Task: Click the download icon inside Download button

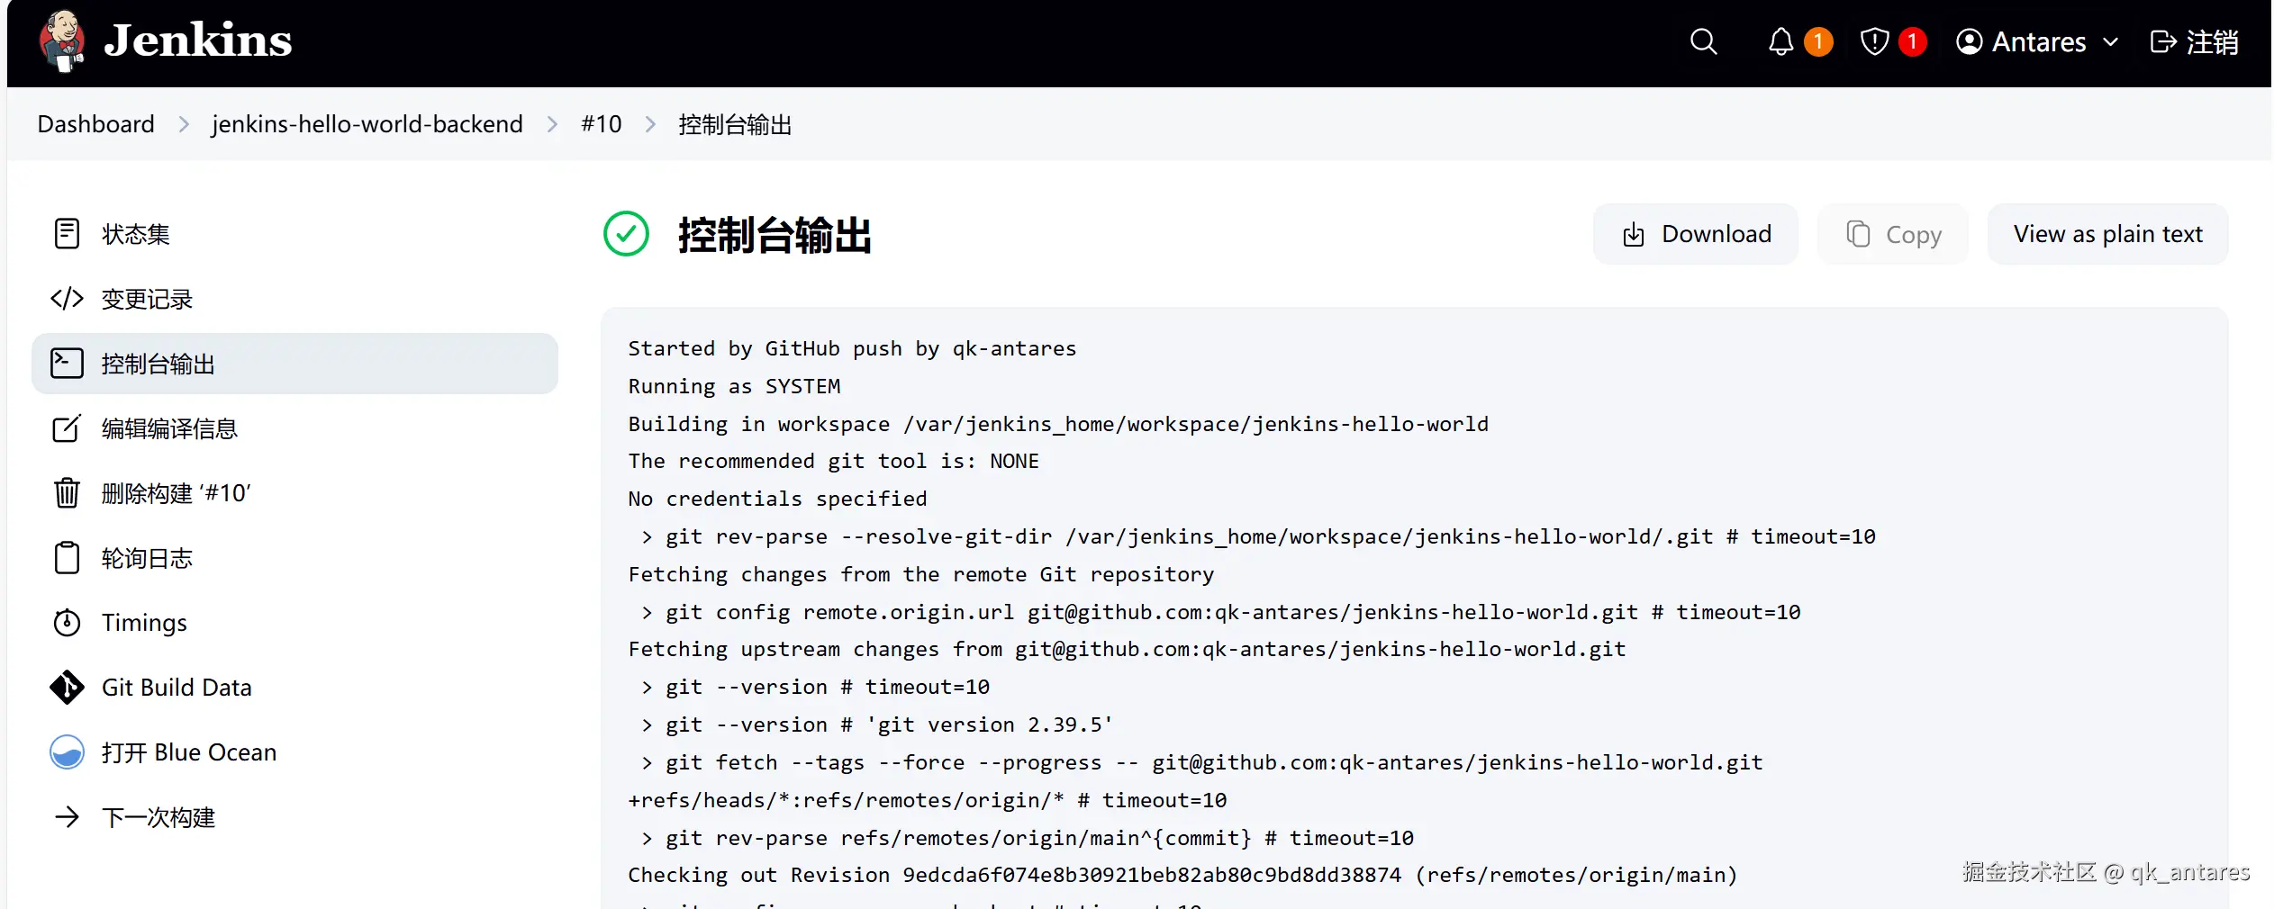Action: coord(1634,235)
